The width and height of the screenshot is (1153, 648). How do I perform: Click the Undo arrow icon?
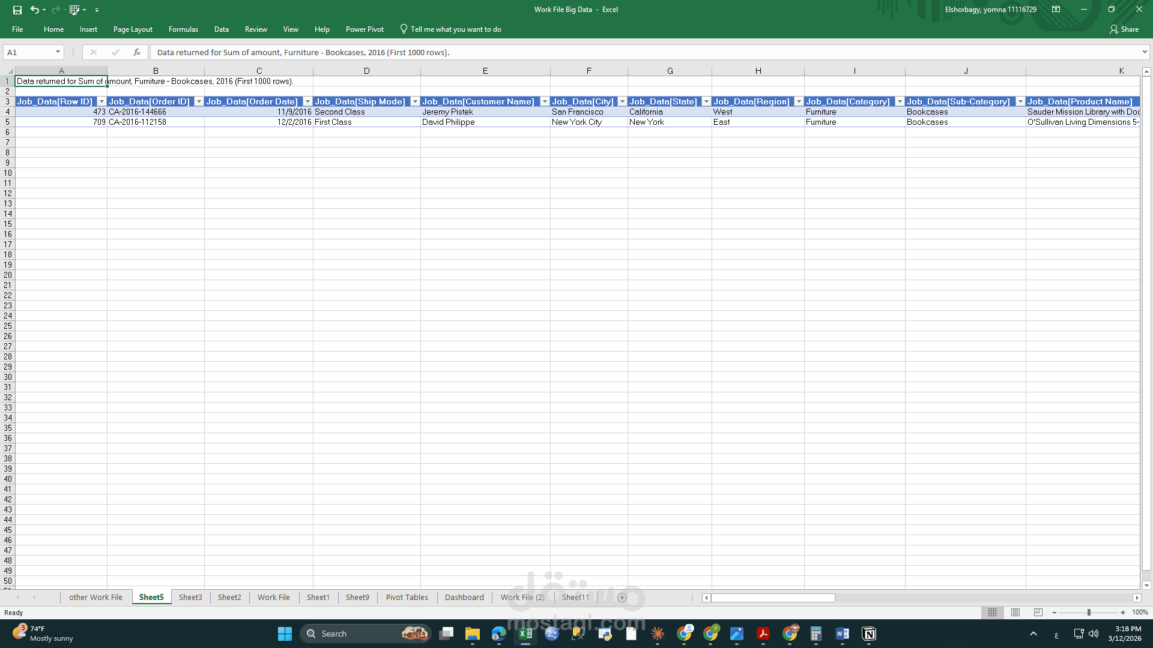click(x=34, y=10)
